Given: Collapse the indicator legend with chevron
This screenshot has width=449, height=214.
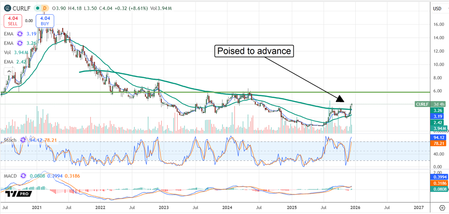Looking at the screenshot, I should tap(7, 71).
